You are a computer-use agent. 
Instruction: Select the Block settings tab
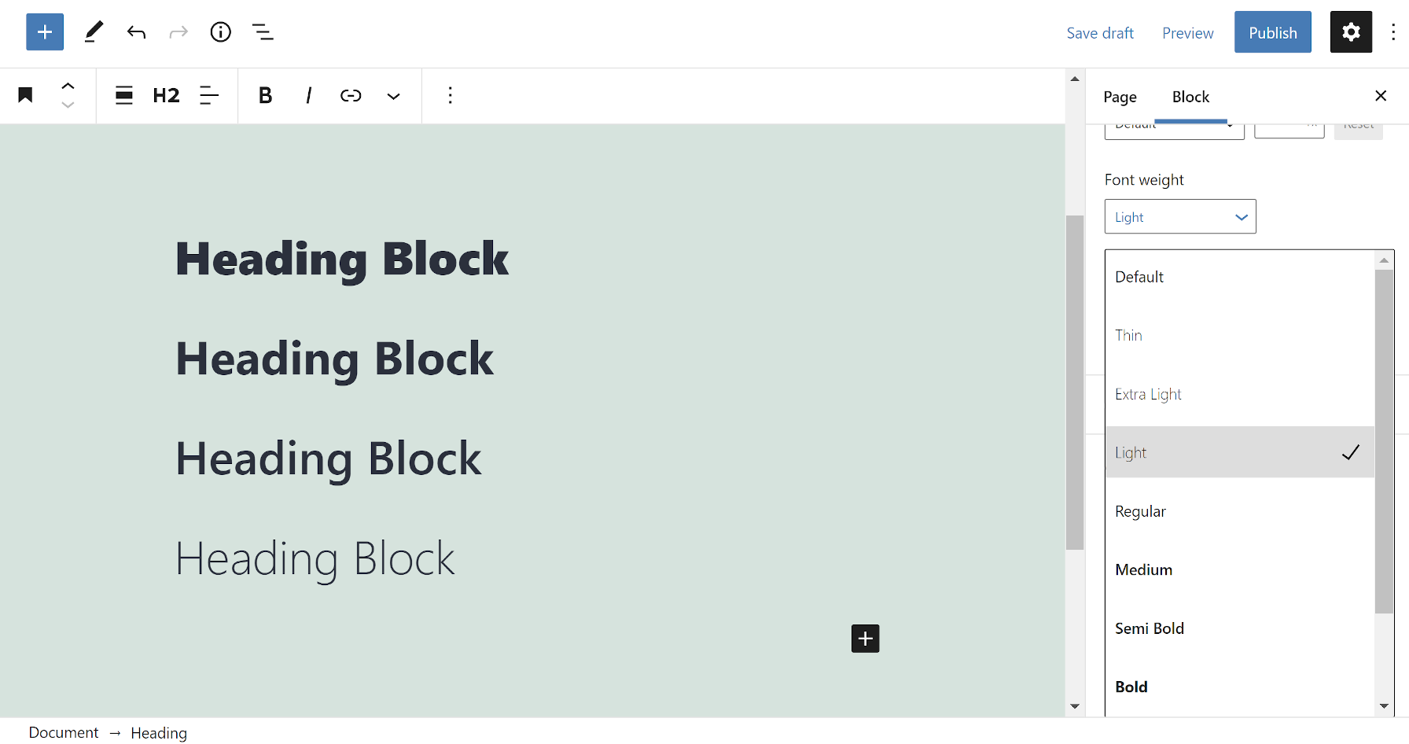point(1190,97)
